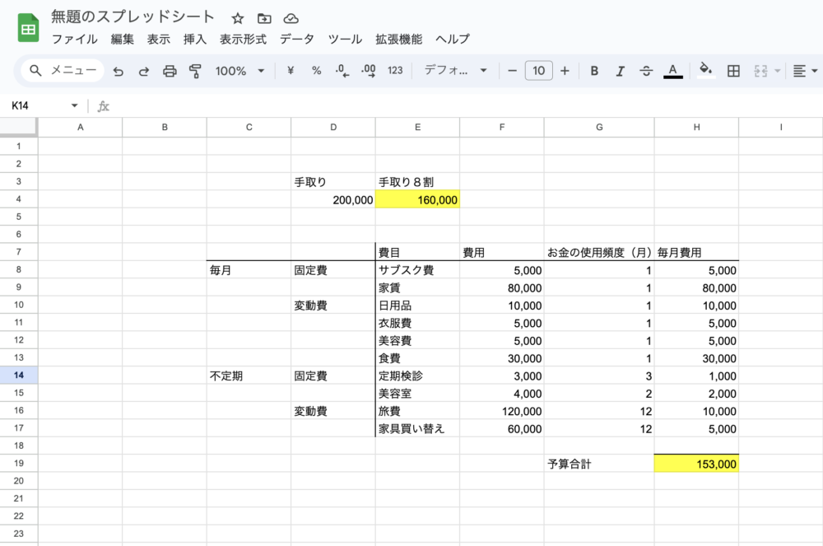Open the 100% zoom dropdown
The width and height of the screenshot is (823, 546).
point(239,71)
